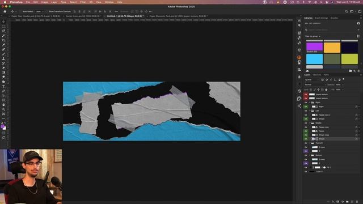Open View by group dropdown in Libraries
Image resolution: width=363 pixels, height=204 pixels.
pos(313,36)
